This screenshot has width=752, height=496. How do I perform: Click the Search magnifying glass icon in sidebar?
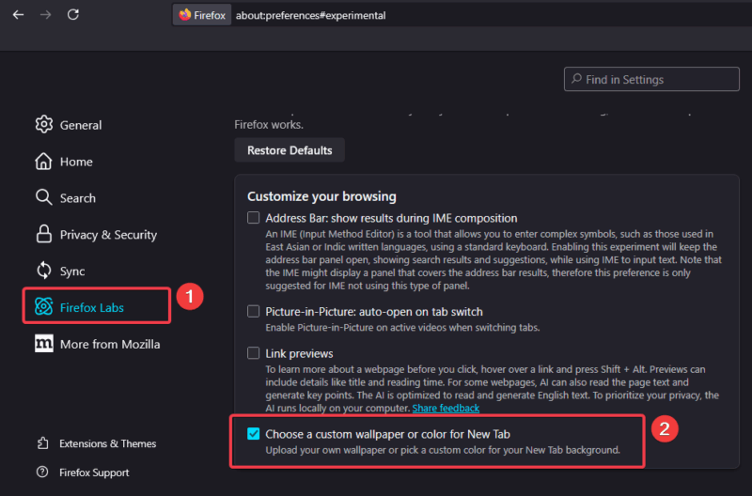pyautogui.click(x=43, y=197)
